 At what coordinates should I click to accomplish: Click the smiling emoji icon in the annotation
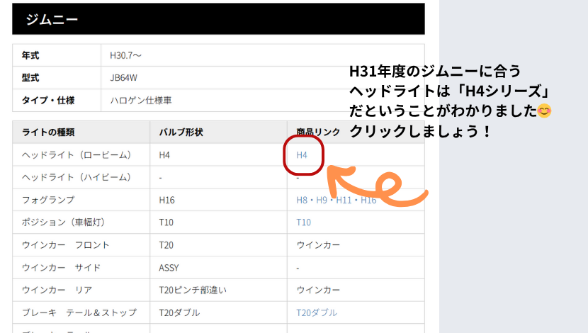545,111
